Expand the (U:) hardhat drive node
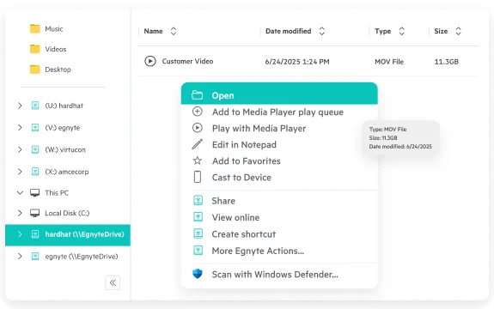494x309 pixels. point(20,106)
